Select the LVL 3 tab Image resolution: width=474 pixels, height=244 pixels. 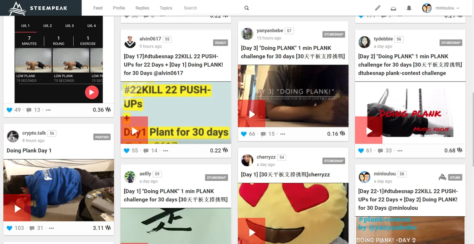(x=70, y=26)
